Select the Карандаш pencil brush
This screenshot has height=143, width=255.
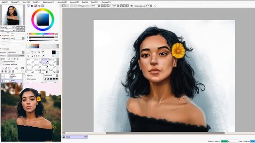tap(53, 61)
